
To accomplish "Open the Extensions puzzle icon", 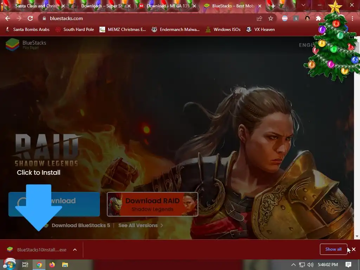I will click(319, 18).
